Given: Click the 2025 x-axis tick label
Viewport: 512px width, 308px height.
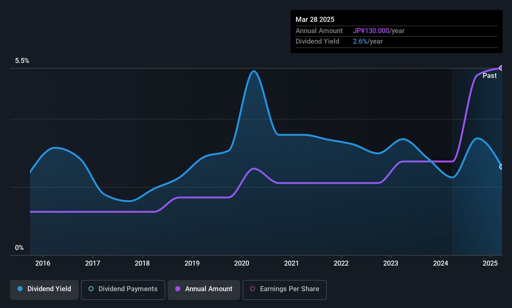Looking at the screenshot, I should 490,263.
